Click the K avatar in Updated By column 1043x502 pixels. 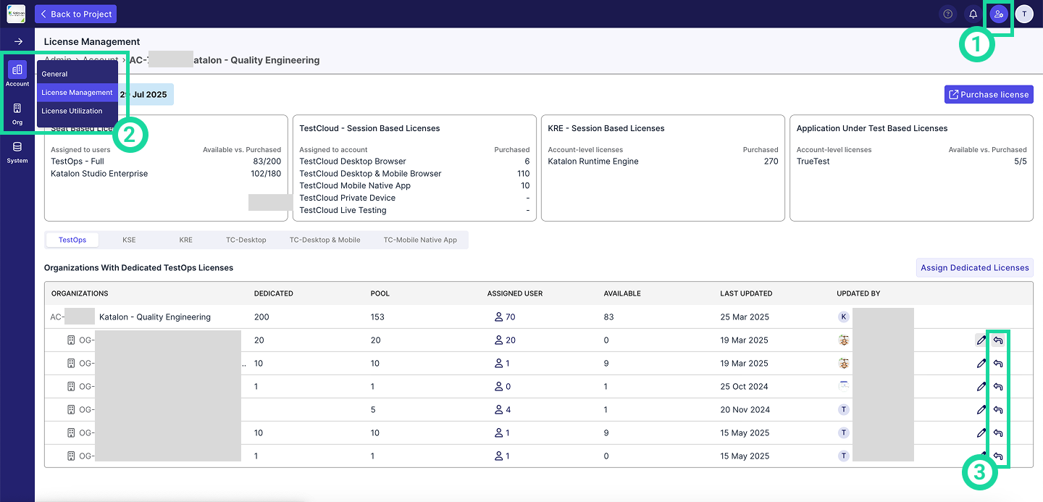click(843, 317)
